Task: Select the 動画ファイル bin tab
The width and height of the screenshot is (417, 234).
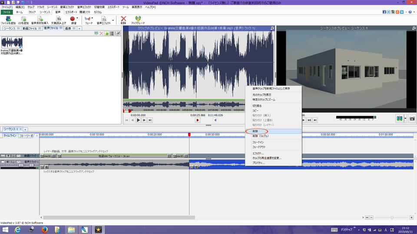Action: 31,29
